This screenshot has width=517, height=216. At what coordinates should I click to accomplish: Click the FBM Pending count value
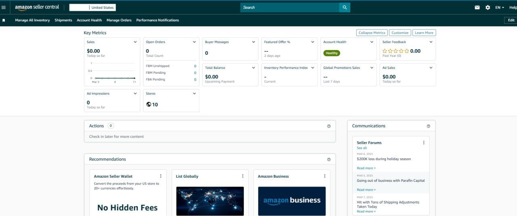[x=195, y=73]
